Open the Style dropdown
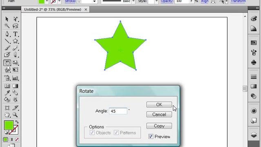This screenshot has width=261, height=147. pyautogui.click(x=156, y=1)
